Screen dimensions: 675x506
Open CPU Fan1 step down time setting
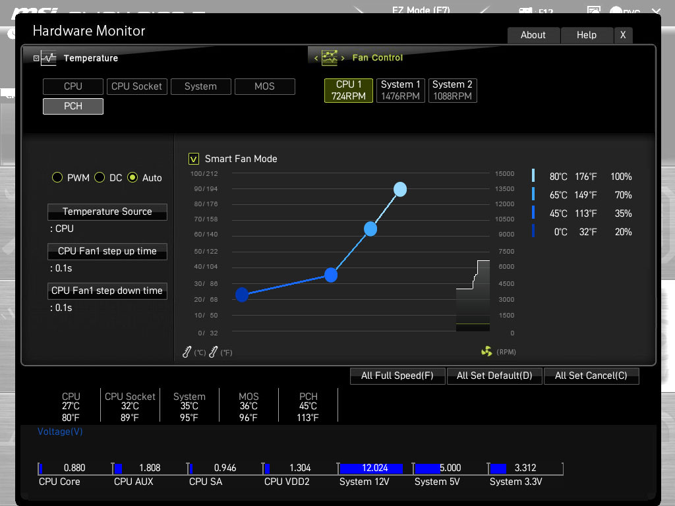click(x=107, y=291)
